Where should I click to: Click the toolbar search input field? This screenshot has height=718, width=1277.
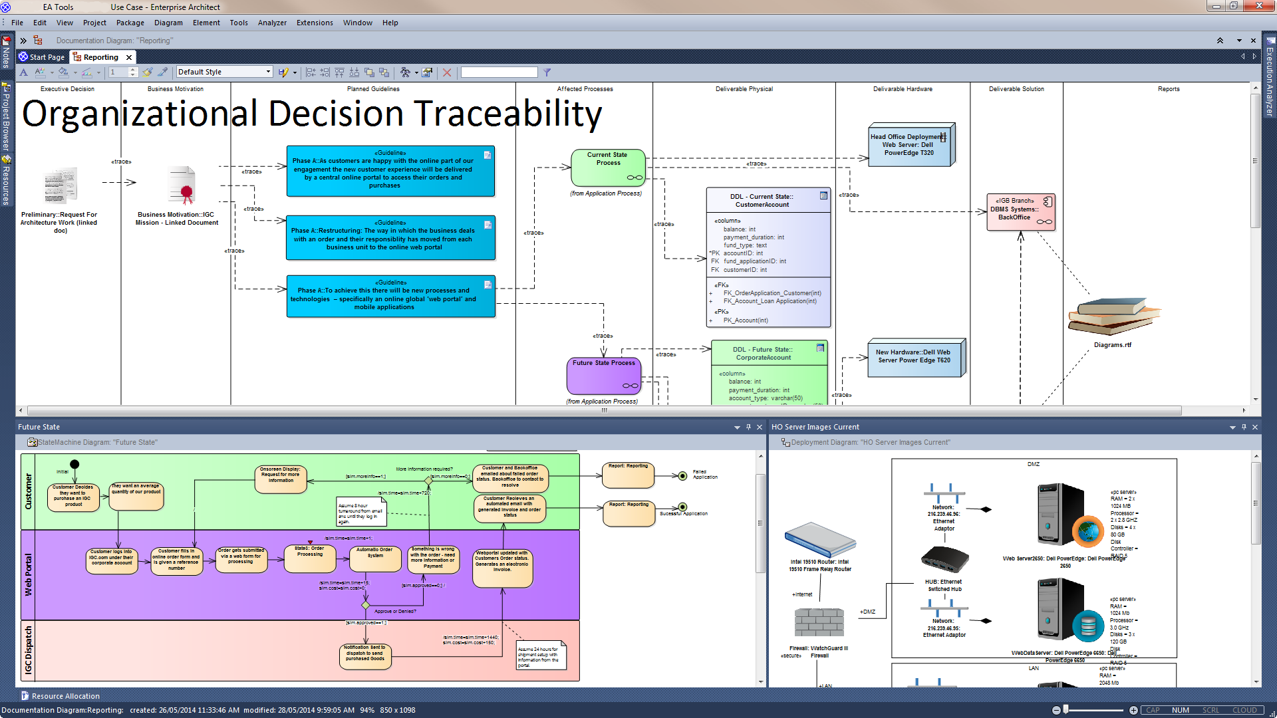499,72
